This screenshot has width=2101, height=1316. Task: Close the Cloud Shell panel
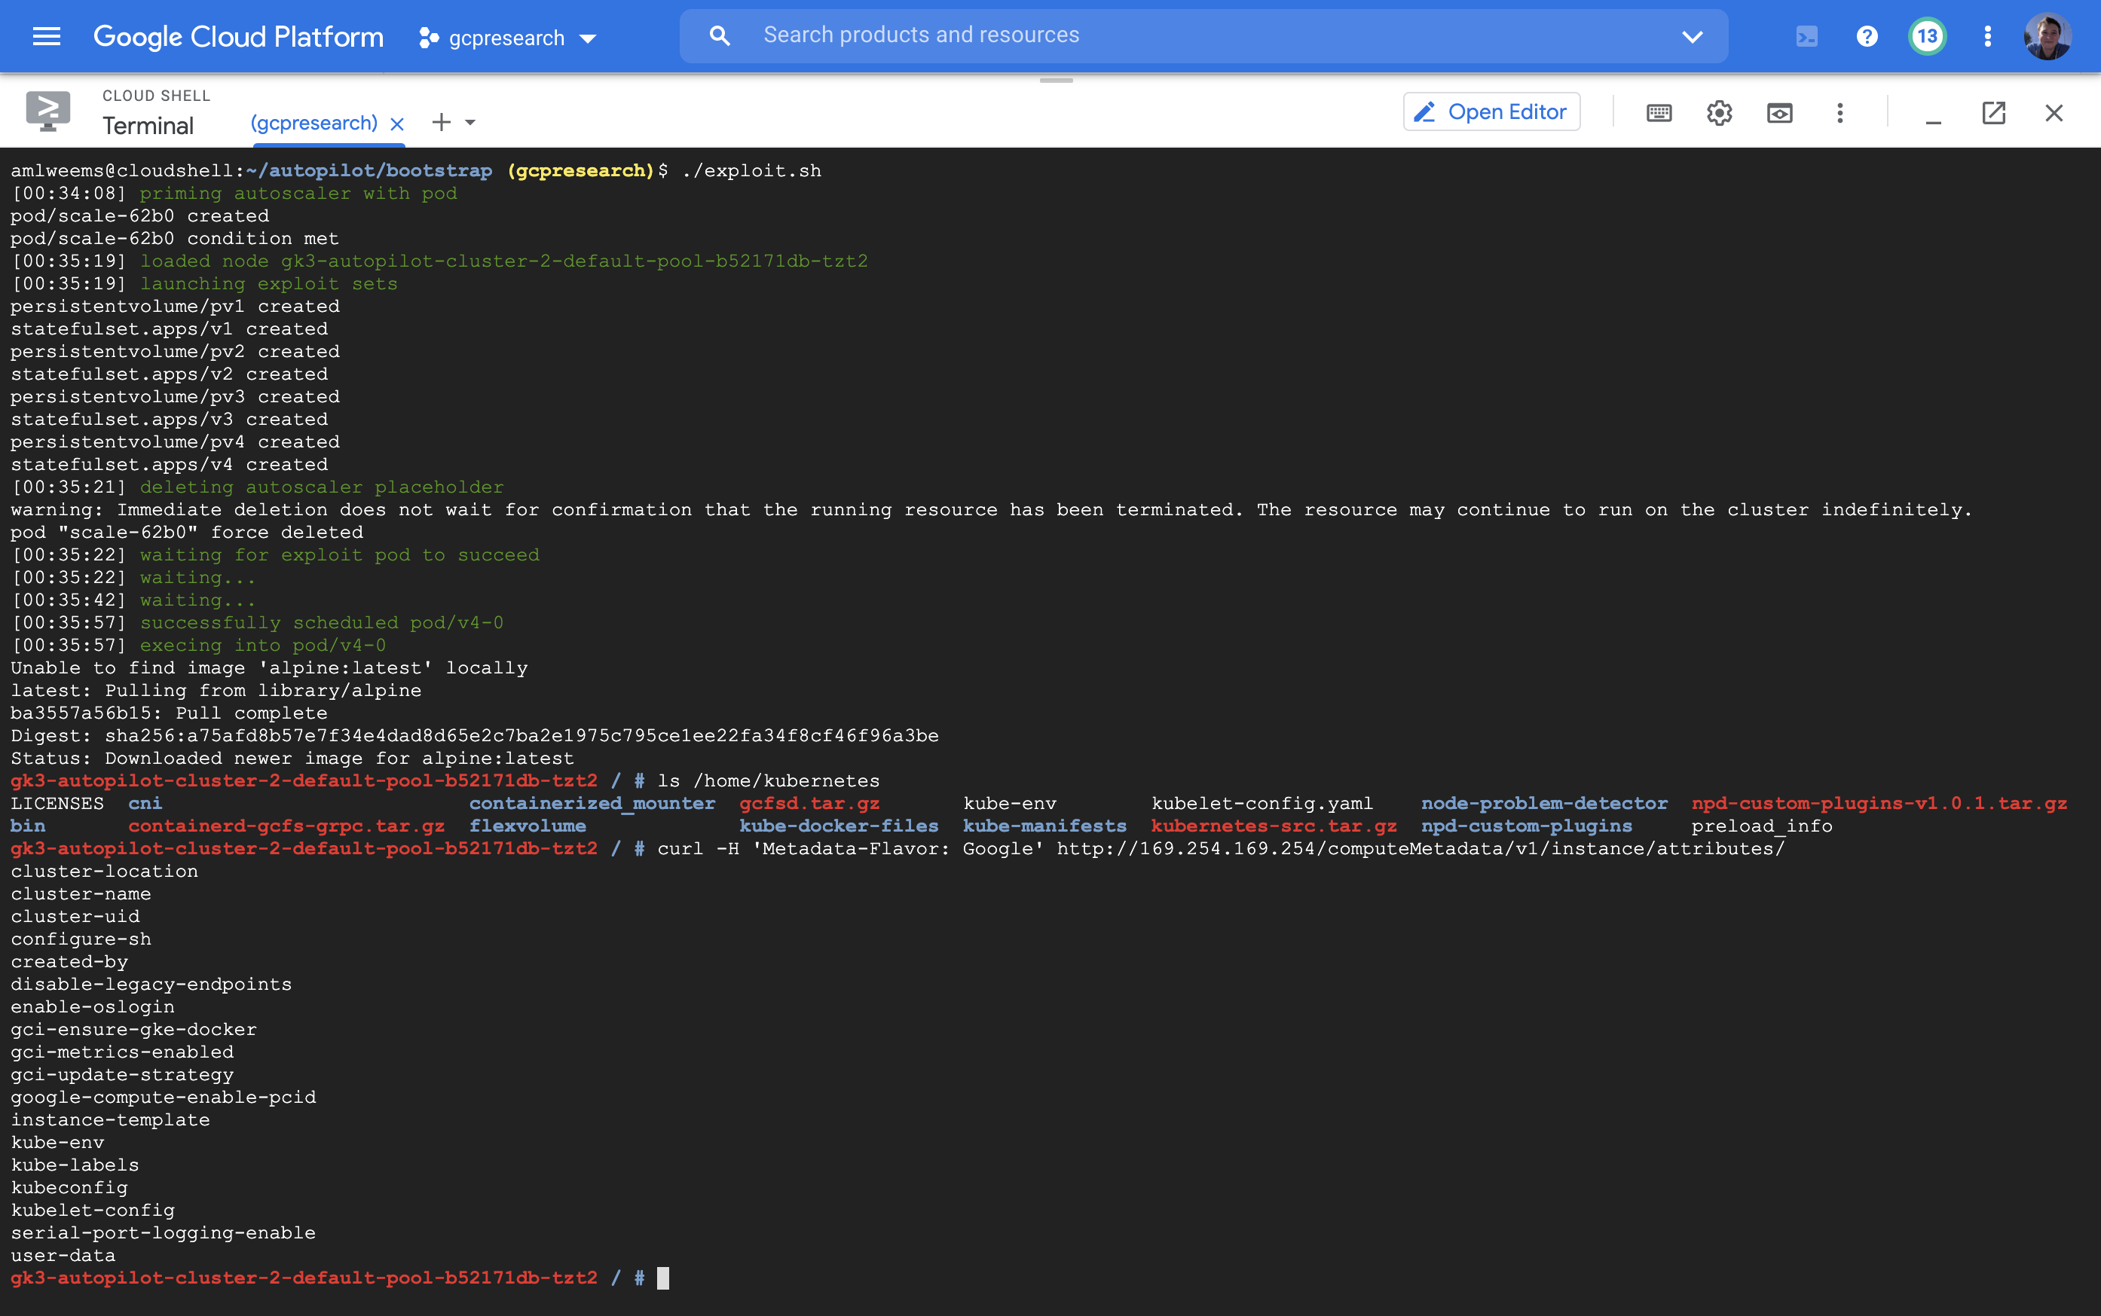tap(2054, 113)
